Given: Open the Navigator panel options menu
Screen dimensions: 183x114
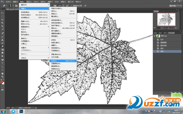Looking at the screenshot, I should point(178,11).
